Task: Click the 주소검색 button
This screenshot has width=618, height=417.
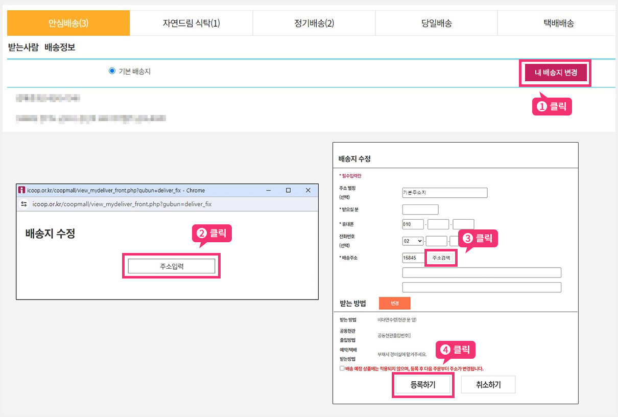Action: coord(441,258)
